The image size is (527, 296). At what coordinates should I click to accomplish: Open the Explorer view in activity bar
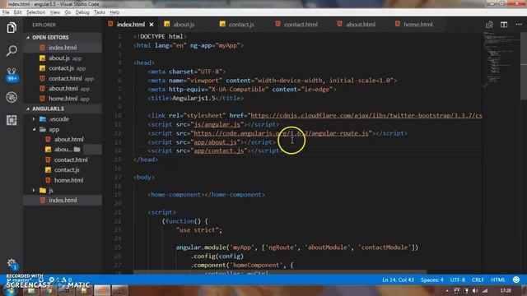pyautogui.click(x=12, y=27)
